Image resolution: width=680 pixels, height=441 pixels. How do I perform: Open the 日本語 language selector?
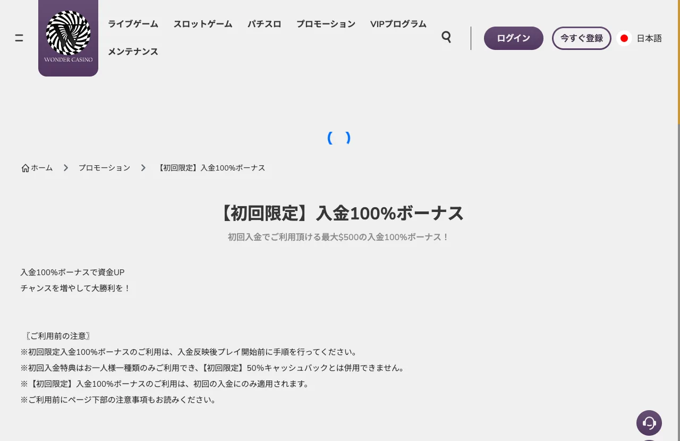(649, 38)
